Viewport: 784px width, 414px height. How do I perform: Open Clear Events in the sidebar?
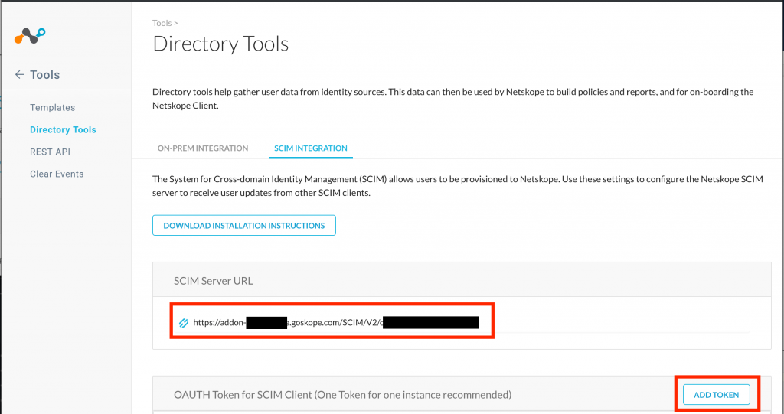coord(57,174)
